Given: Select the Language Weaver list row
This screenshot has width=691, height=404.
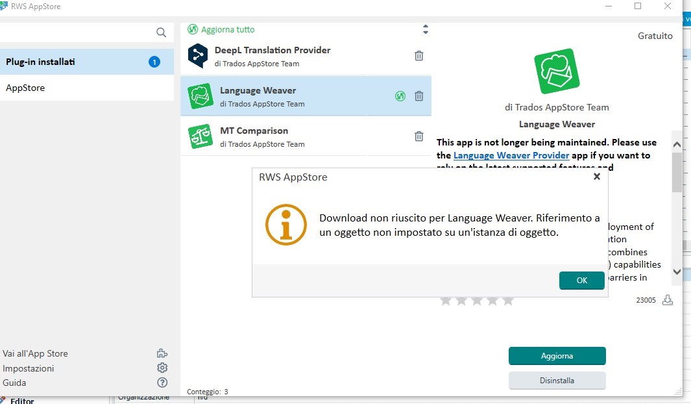Looking at the screenshot, I should pyautogui.click(x=306, y=95).
